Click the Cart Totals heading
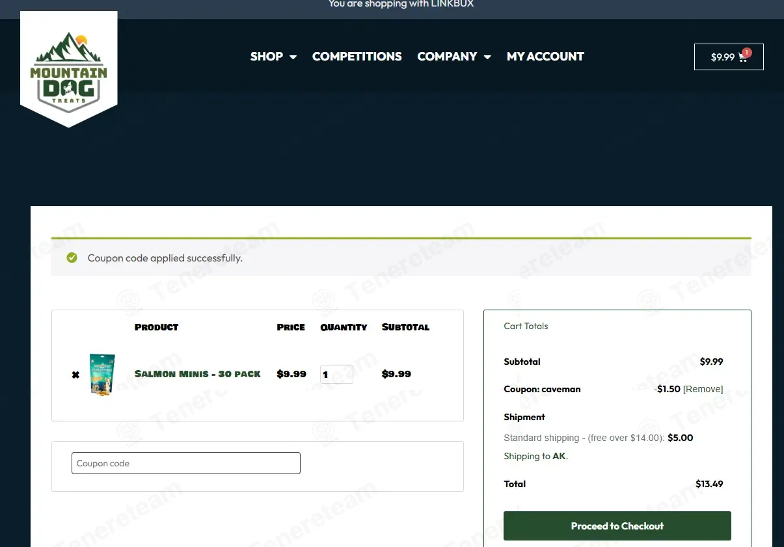This screenshot has height=547, width=784. point(526,326)
